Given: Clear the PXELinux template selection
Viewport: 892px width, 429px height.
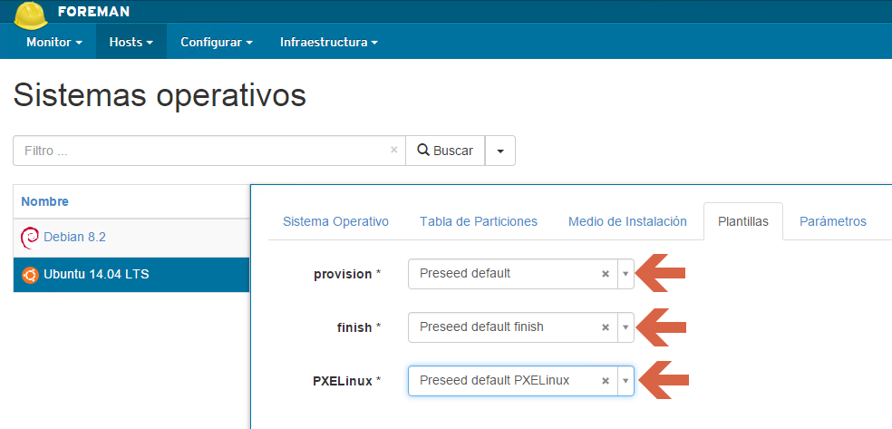Looking at the screenshot, I should click(606, 381).
